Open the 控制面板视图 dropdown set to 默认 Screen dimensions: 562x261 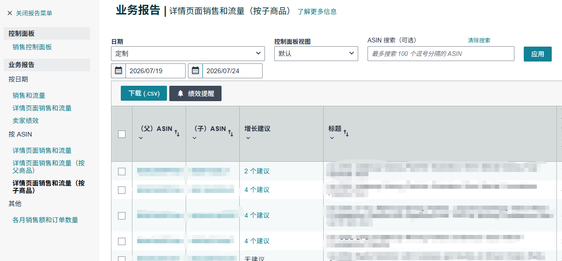pyautogui.click(x=316, y=54)
